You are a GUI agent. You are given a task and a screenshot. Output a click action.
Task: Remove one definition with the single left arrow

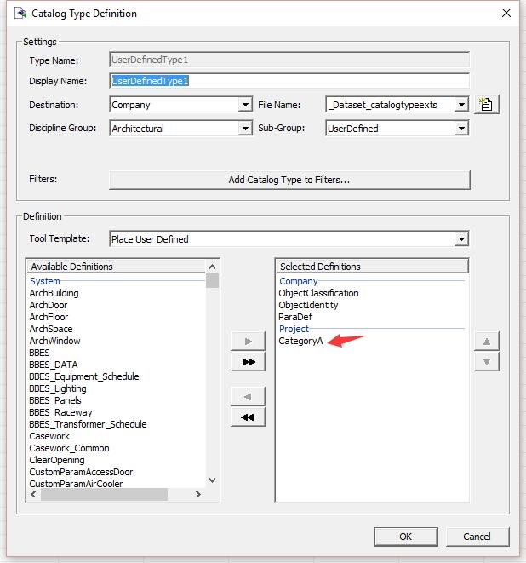[x=248, y=396]
